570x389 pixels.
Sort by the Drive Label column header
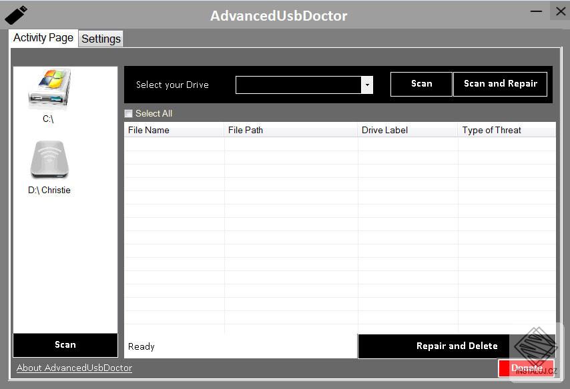[408, 130]
